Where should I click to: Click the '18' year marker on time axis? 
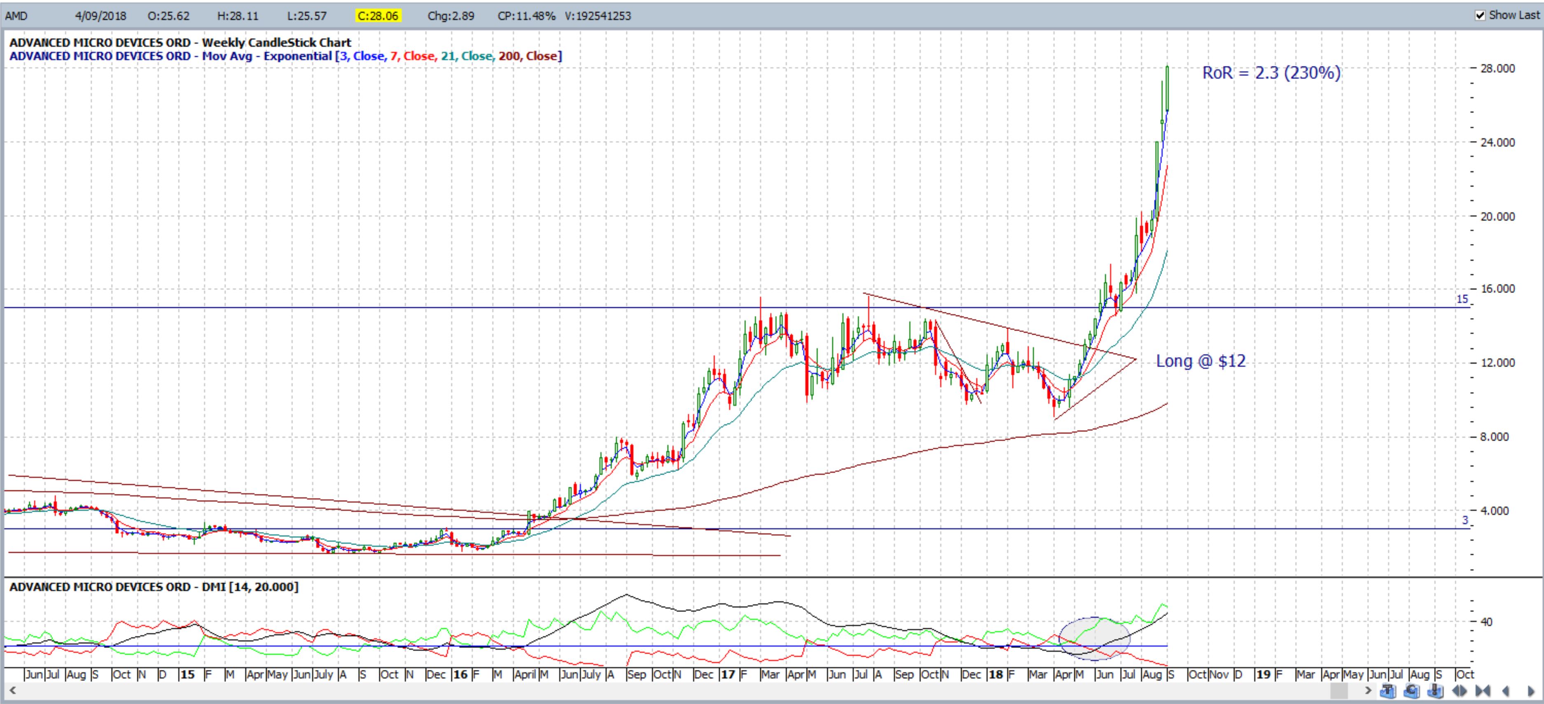(995, 675)
